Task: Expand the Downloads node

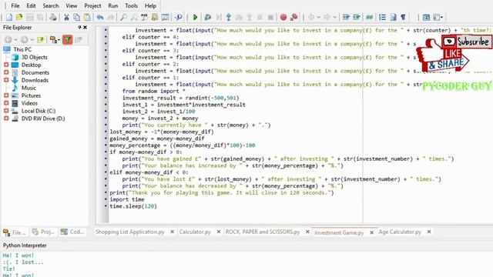Action: click(x=6, y=80)
